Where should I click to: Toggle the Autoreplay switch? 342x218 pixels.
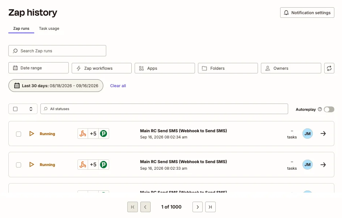point(329,109)
